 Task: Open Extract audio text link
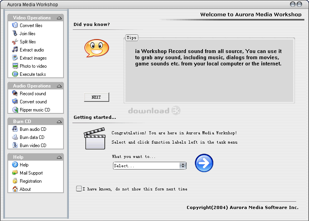(x=32, y=50)
